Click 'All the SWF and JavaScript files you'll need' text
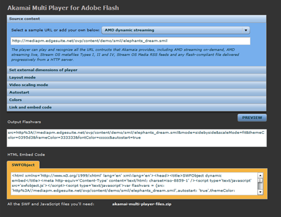 tap(51, 204)
